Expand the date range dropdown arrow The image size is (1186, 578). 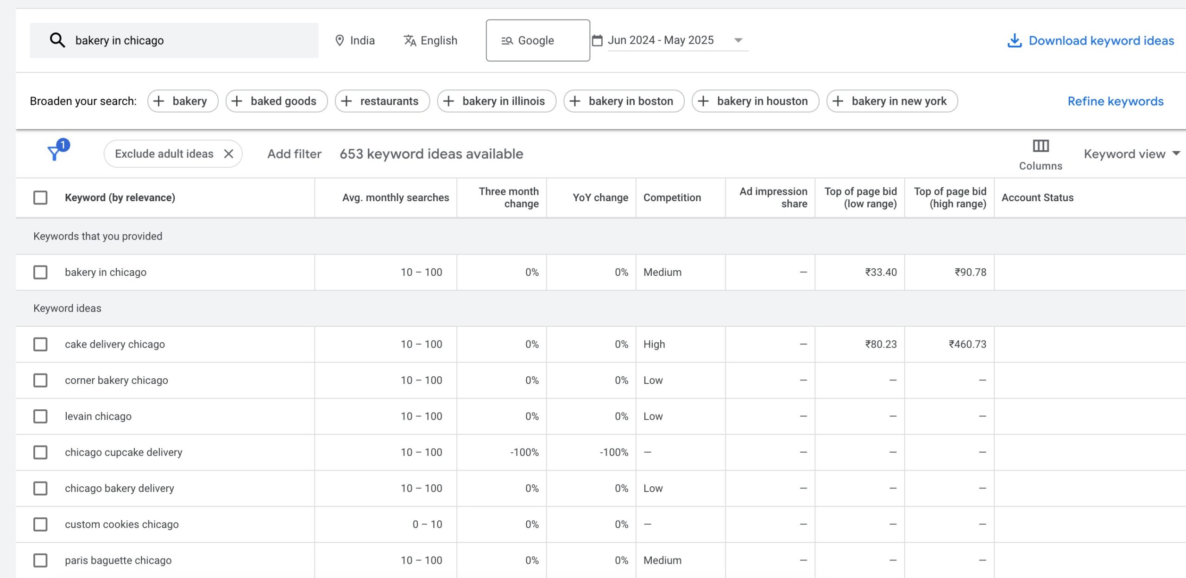point(738,40)
